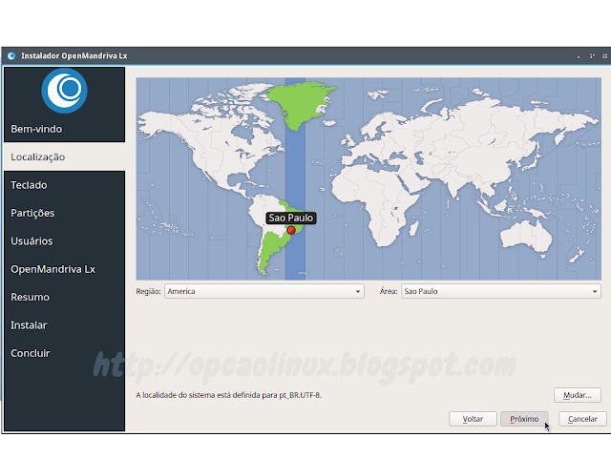This screenshot has height=458, width=611.
Task: Click the maximize window button in title bar
Action: [x=592, y=56]
